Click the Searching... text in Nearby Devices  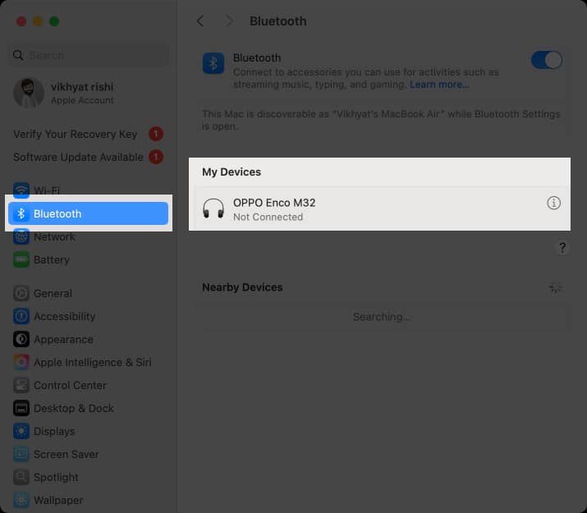(x=382, y=317)
